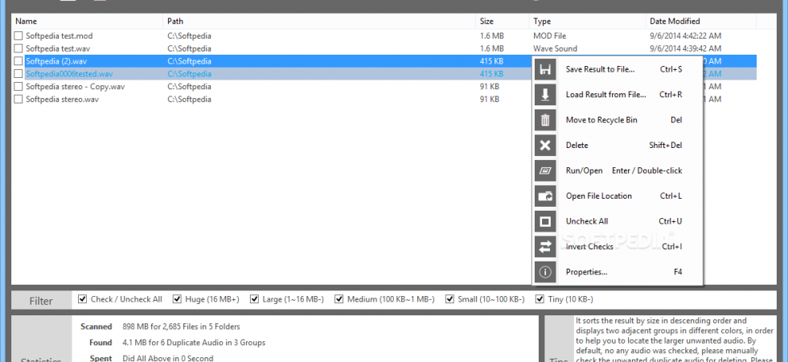Check the box for Softpedia test.mod
This screenshot has width=788, height=362.
point(18,36)
